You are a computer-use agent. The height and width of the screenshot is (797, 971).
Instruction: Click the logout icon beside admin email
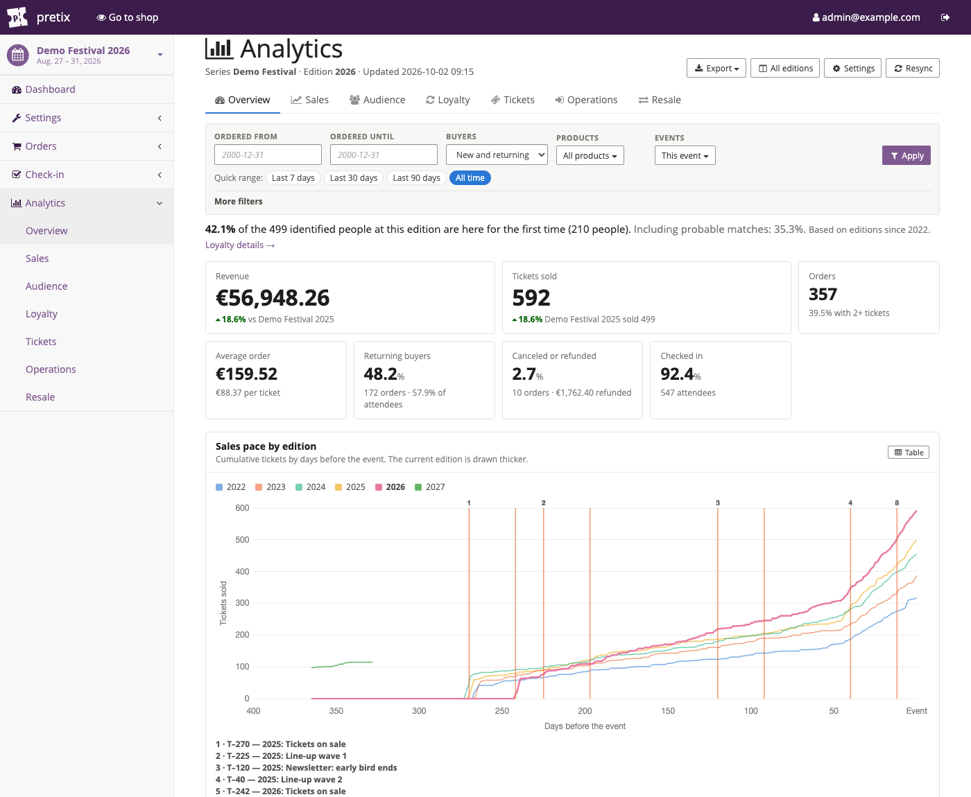coord(945,17)
